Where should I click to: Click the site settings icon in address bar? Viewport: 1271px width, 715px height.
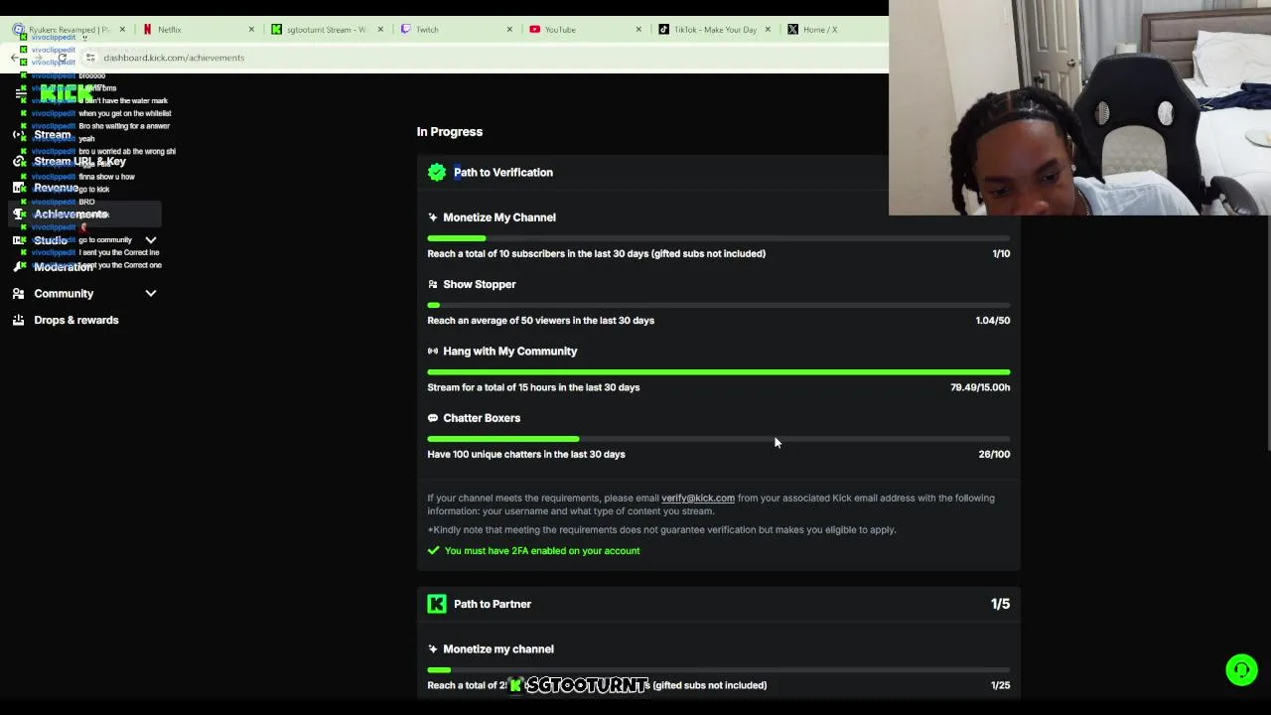(90, 58)
